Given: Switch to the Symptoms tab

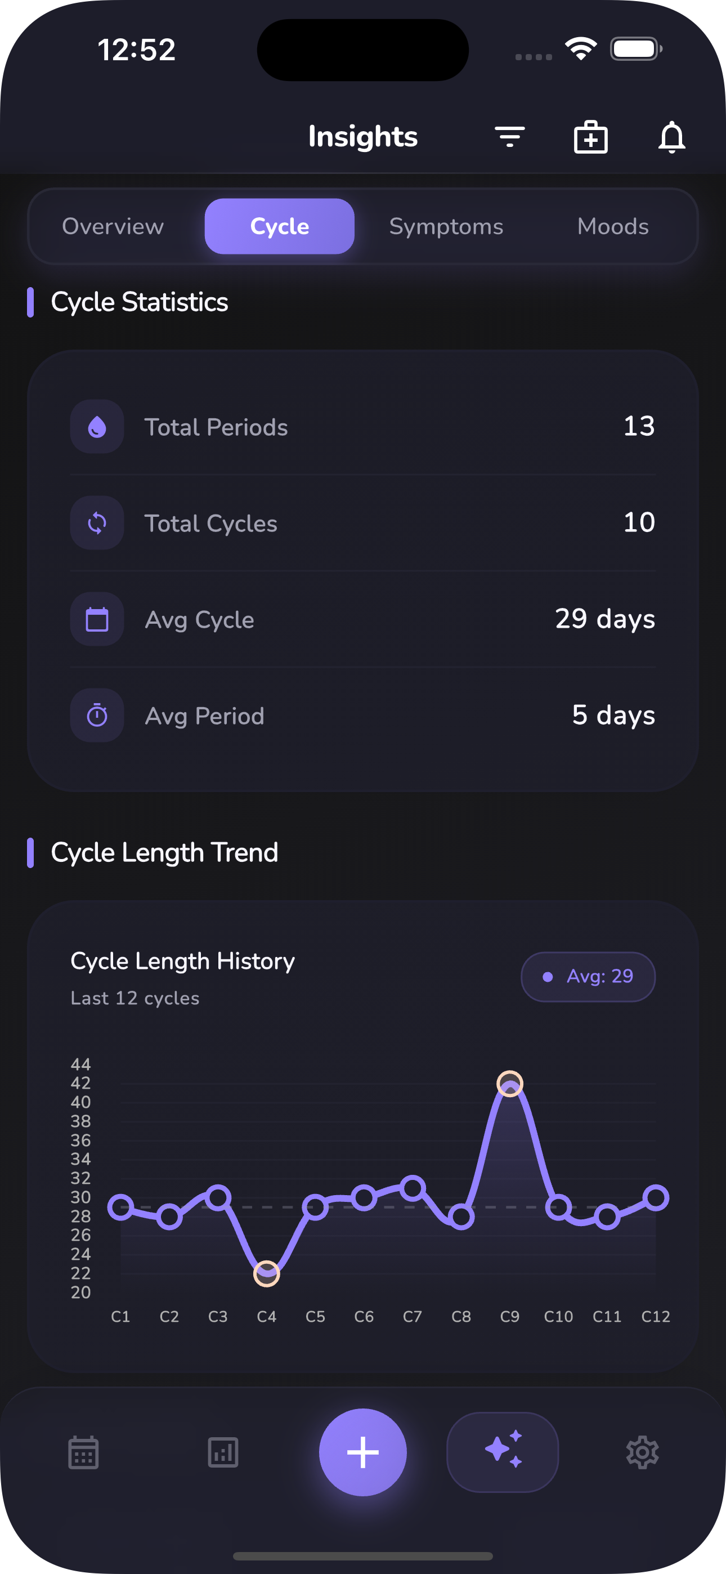Looking at the screenshot, I should pos(446,227).
